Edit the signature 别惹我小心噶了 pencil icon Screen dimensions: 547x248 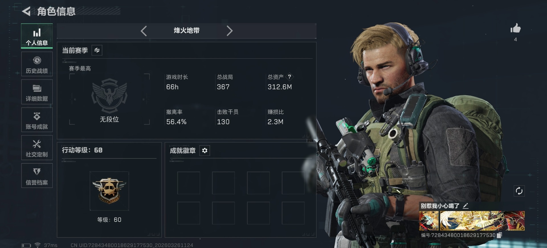466,206
